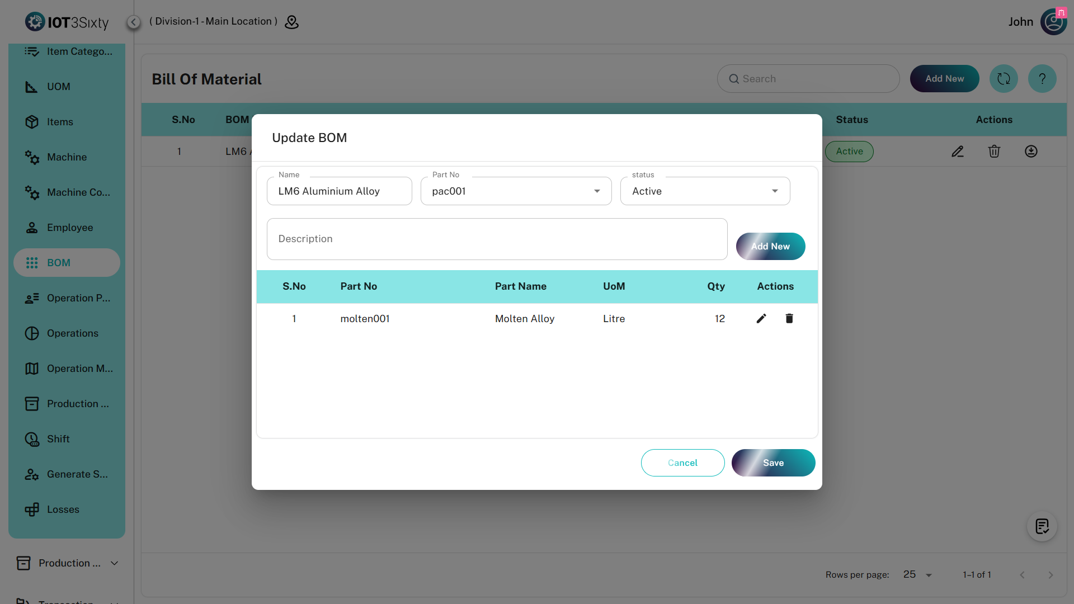Click Add New inside the dialog
Image resolution: width=1074 pixels, height=604 pixels.
770,247
